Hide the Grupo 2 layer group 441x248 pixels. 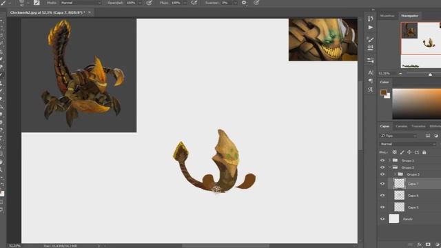tap(382, 167)
